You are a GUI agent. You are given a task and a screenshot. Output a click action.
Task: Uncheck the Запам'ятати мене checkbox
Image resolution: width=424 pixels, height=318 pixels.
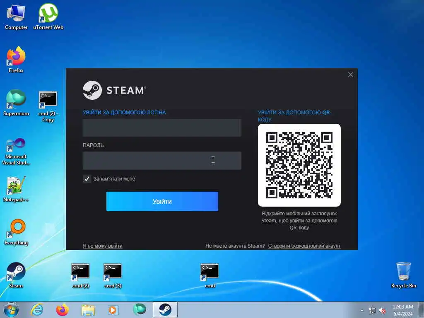click(x=87, y=179)
